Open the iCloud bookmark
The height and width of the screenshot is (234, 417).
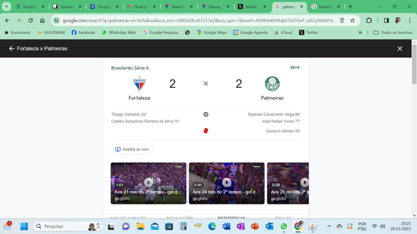[283, 33]
